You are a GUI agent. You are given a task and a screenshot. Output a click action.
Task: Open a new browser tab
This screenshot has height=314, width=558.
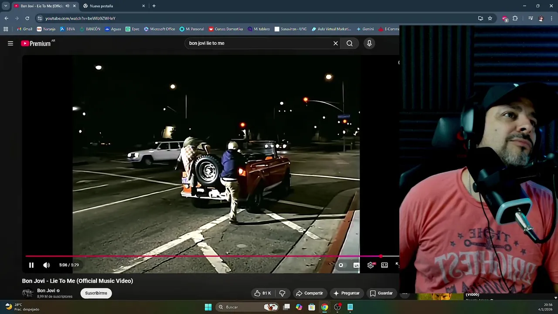154,6
